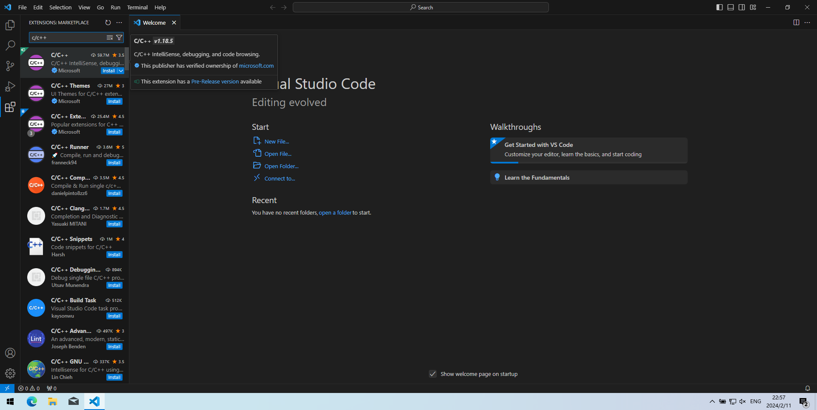Launch Microsoft Edge from taskbar

(32, 401)
